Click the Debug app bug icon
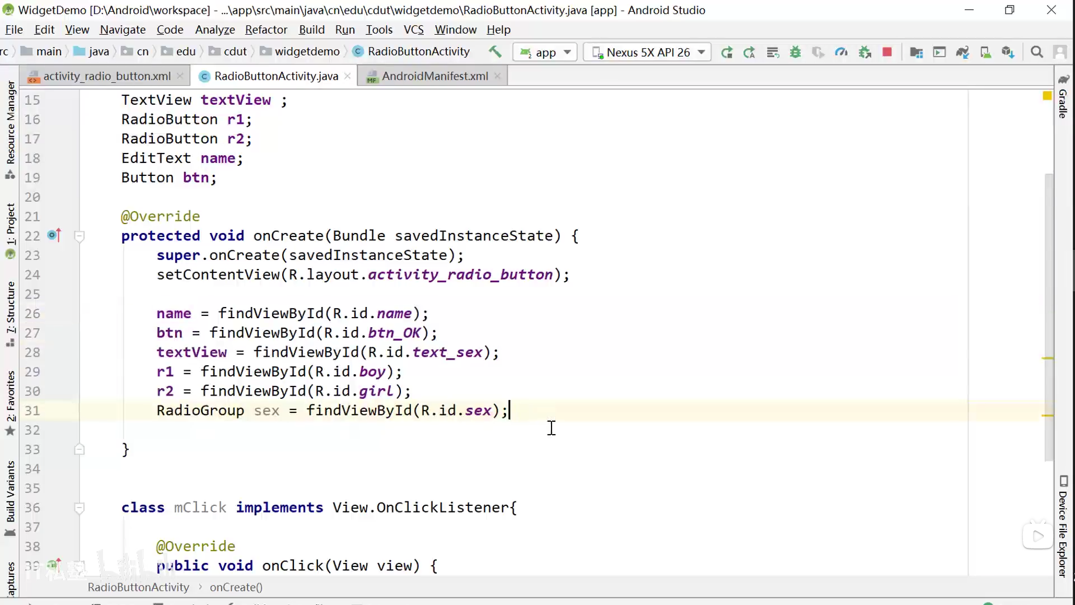This screenshot has width=1075, height=605. [x=795, y=52]
